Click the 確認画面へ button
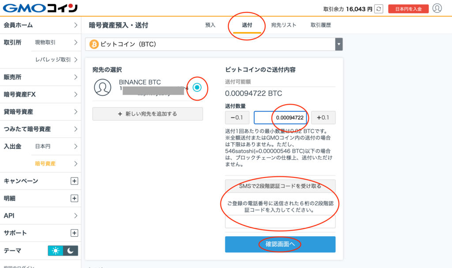The width and height of the screenshot is (452, 268). point(280,244)
